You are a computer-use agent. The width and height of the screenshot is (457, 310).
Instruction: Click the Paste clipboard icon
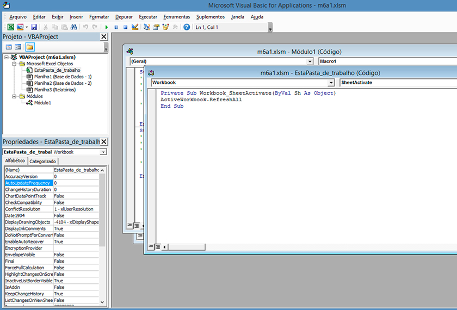[64, 27]
